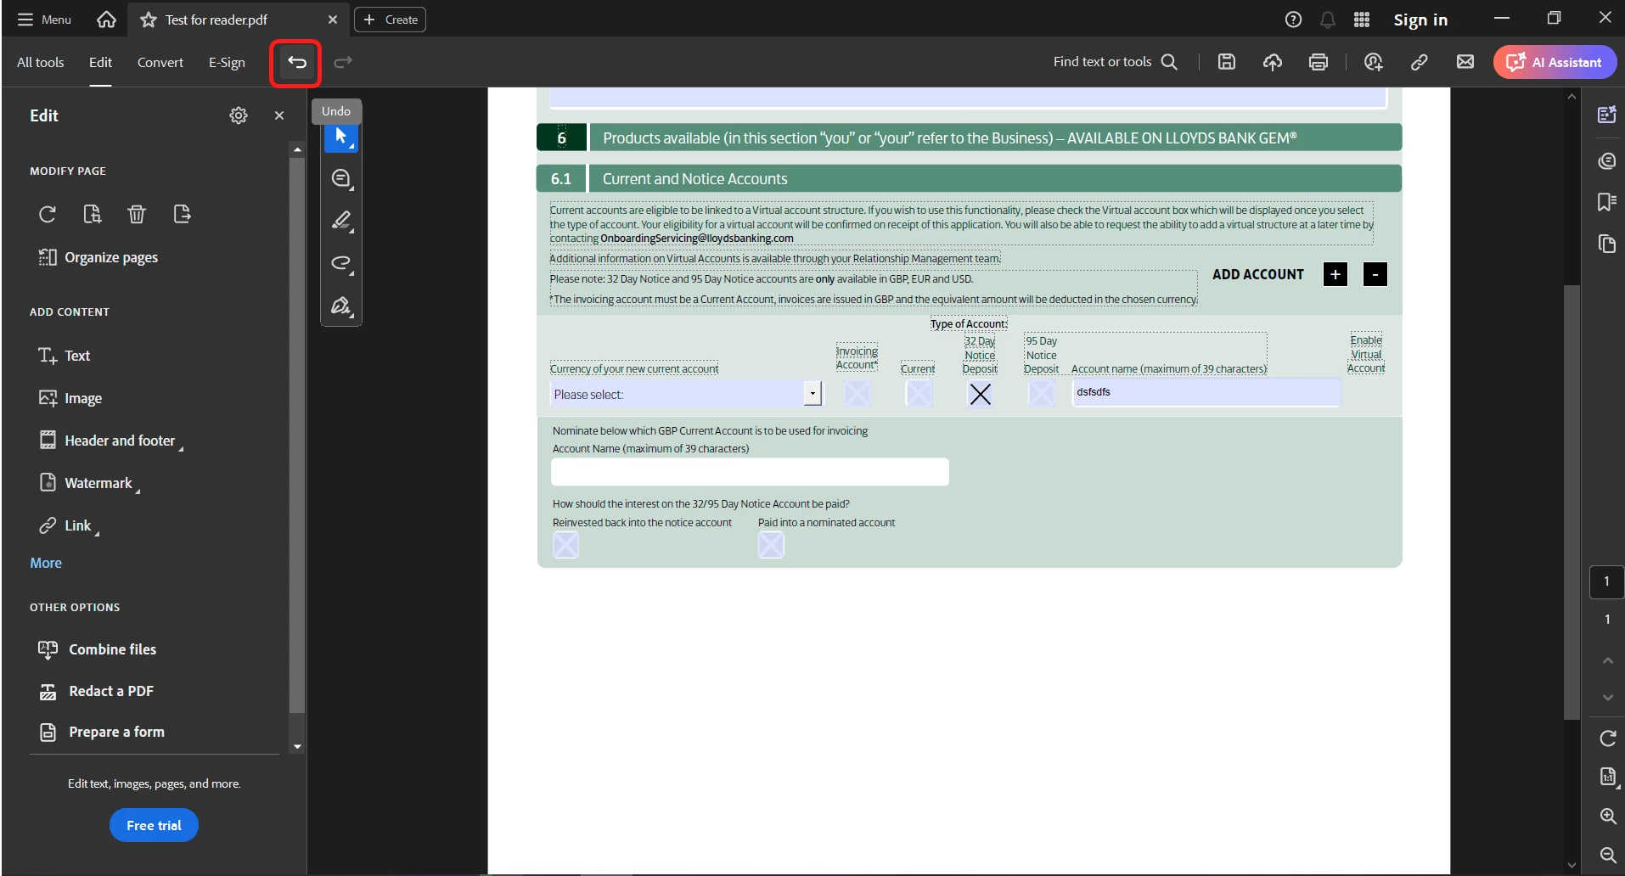Click the remove account minus button
The height and width of the screenshot is (876, 1625).
coord(1375,274)
